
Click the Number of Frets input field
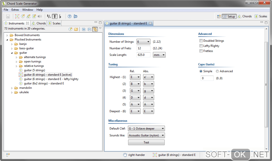[143, 48]
